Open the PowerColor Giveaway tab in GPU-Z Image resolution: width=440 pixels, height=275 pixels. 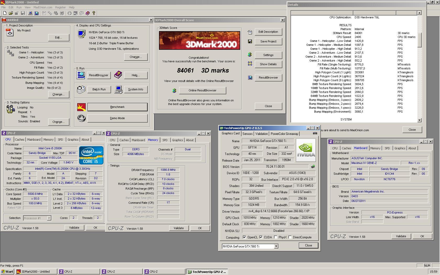(x=284, y=134)
